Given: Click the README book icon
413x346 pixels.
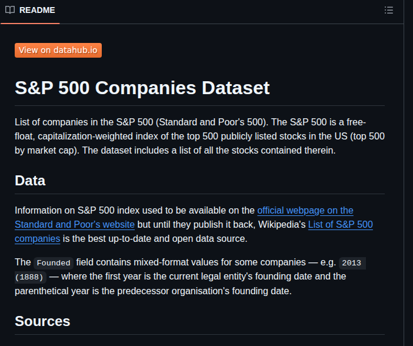Looking at the screenshot, I should tap(10, 10).
